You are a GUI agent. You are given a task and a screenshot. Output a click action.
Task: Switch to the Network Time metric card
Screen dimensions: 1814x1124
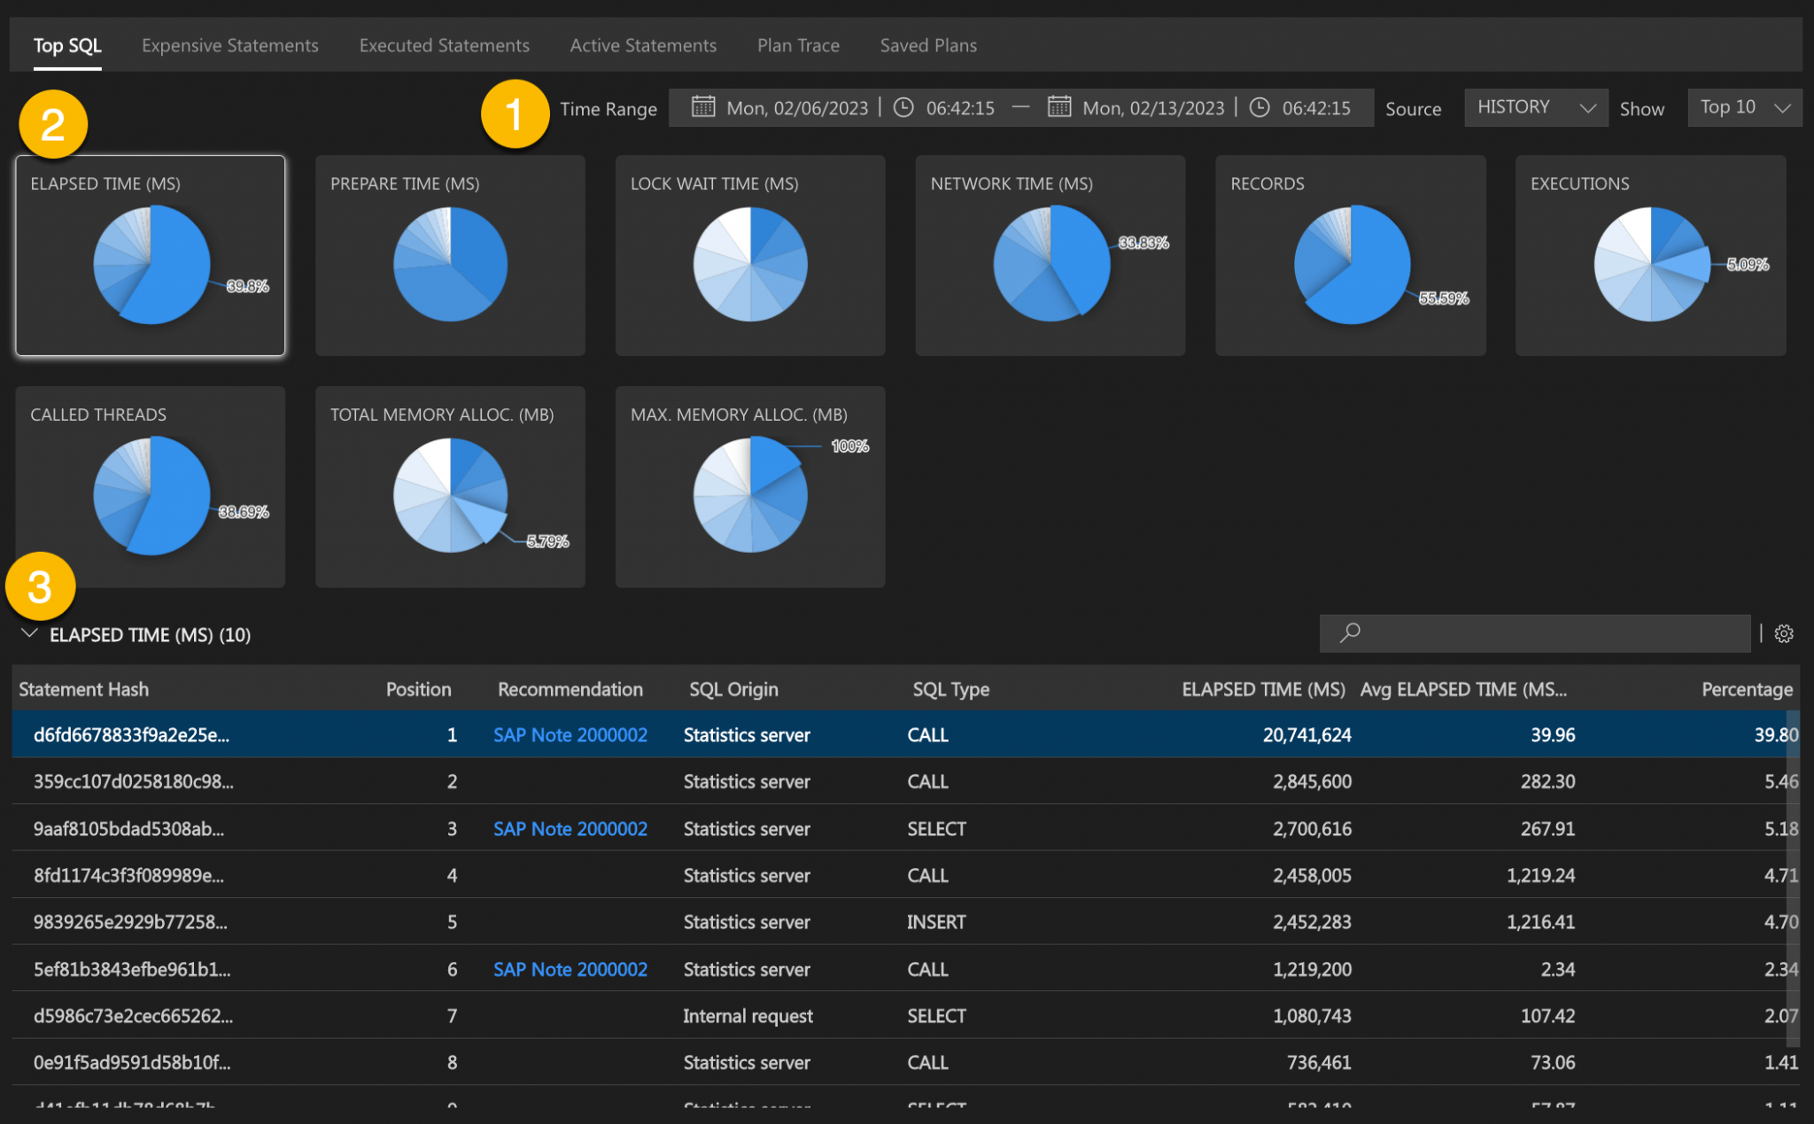[1050, 257]
